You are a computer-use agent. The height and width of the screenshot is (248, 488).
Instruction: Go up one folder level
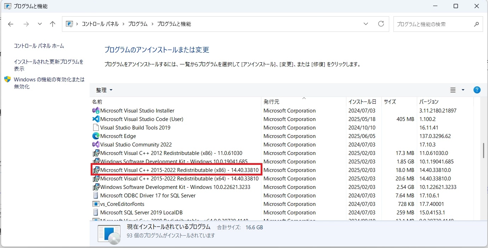point(53,24)
